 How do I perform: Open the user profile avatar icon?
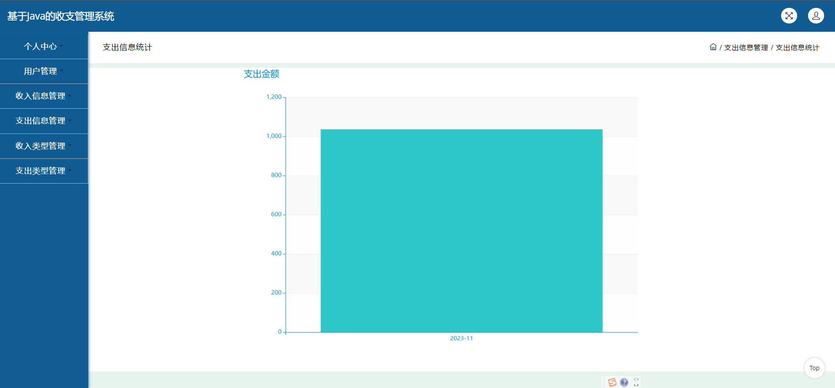coord(816,16)
